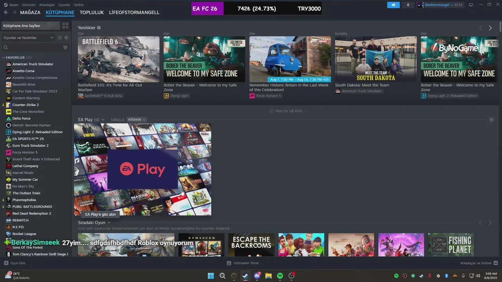502x282 pixels.
Task: Click the Steam taskbar icon
Action: coord(246,276)
